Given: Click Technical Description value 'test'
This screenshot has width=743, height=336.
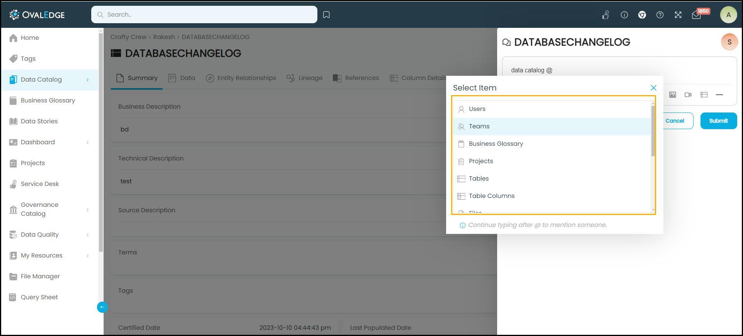Looking at the screenshot, I should [x=126, y=181].
